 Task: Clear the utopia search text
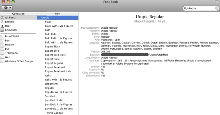[x=217, y=8]
